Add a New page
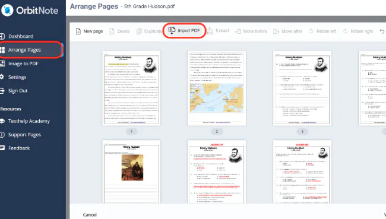386x219 pixels. [89, 31]
